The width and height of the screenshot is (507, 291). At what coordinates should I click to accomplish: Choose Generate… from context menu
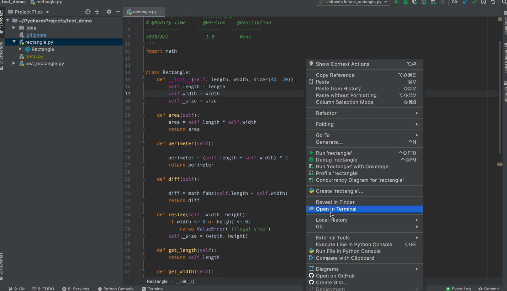pyautogui.click(x=364, y=142)
